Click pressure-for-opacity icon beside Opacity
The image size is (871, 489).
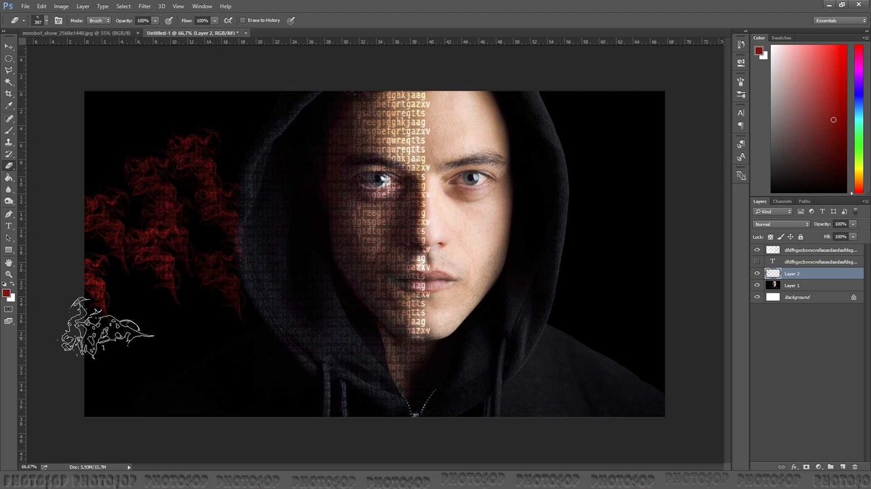point(168,20)
